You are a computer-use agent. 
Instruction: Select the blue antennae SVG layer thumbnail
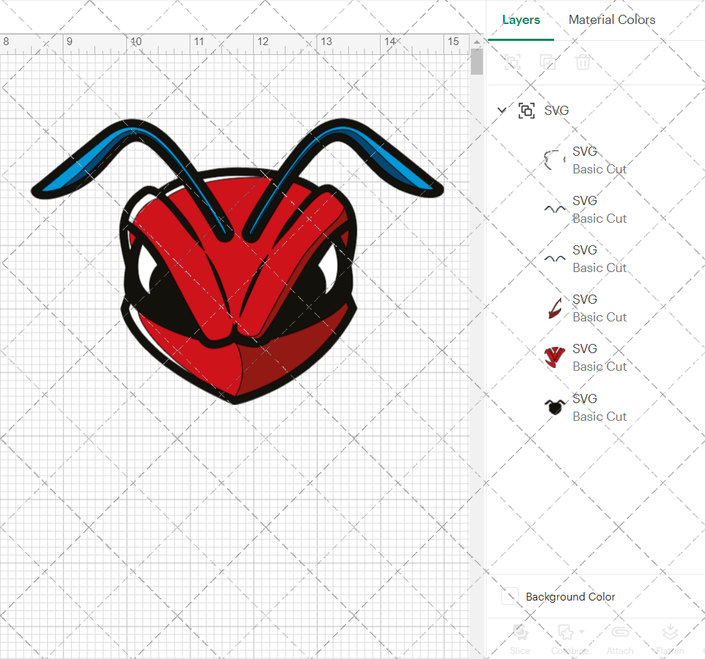[555, 259]
